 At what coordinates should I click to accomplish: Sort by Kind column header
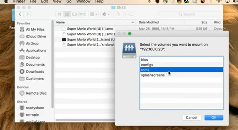coord(217,22)
